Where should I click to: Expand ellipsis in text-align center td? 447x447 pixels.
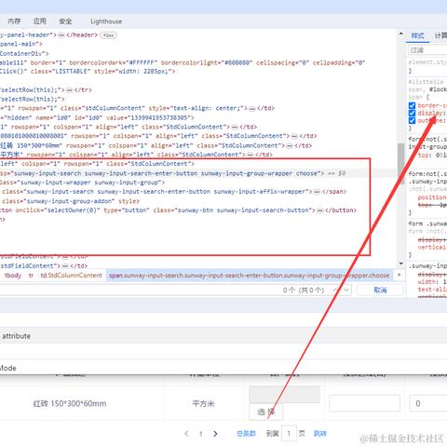coord(252,109)
